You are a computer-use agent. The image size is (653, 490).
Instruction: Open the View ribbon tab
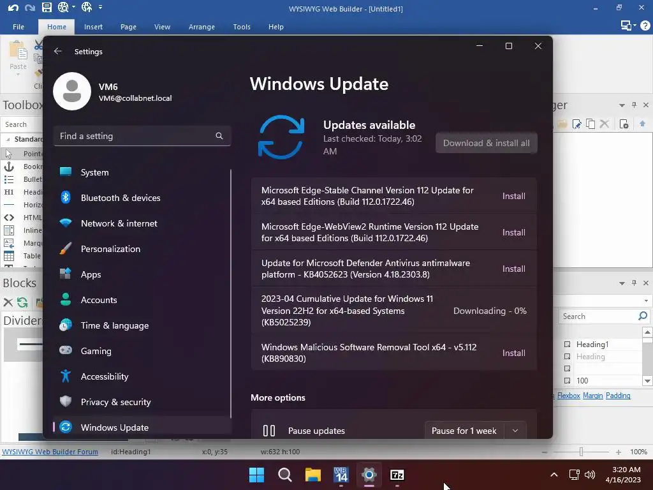point(162,27)
